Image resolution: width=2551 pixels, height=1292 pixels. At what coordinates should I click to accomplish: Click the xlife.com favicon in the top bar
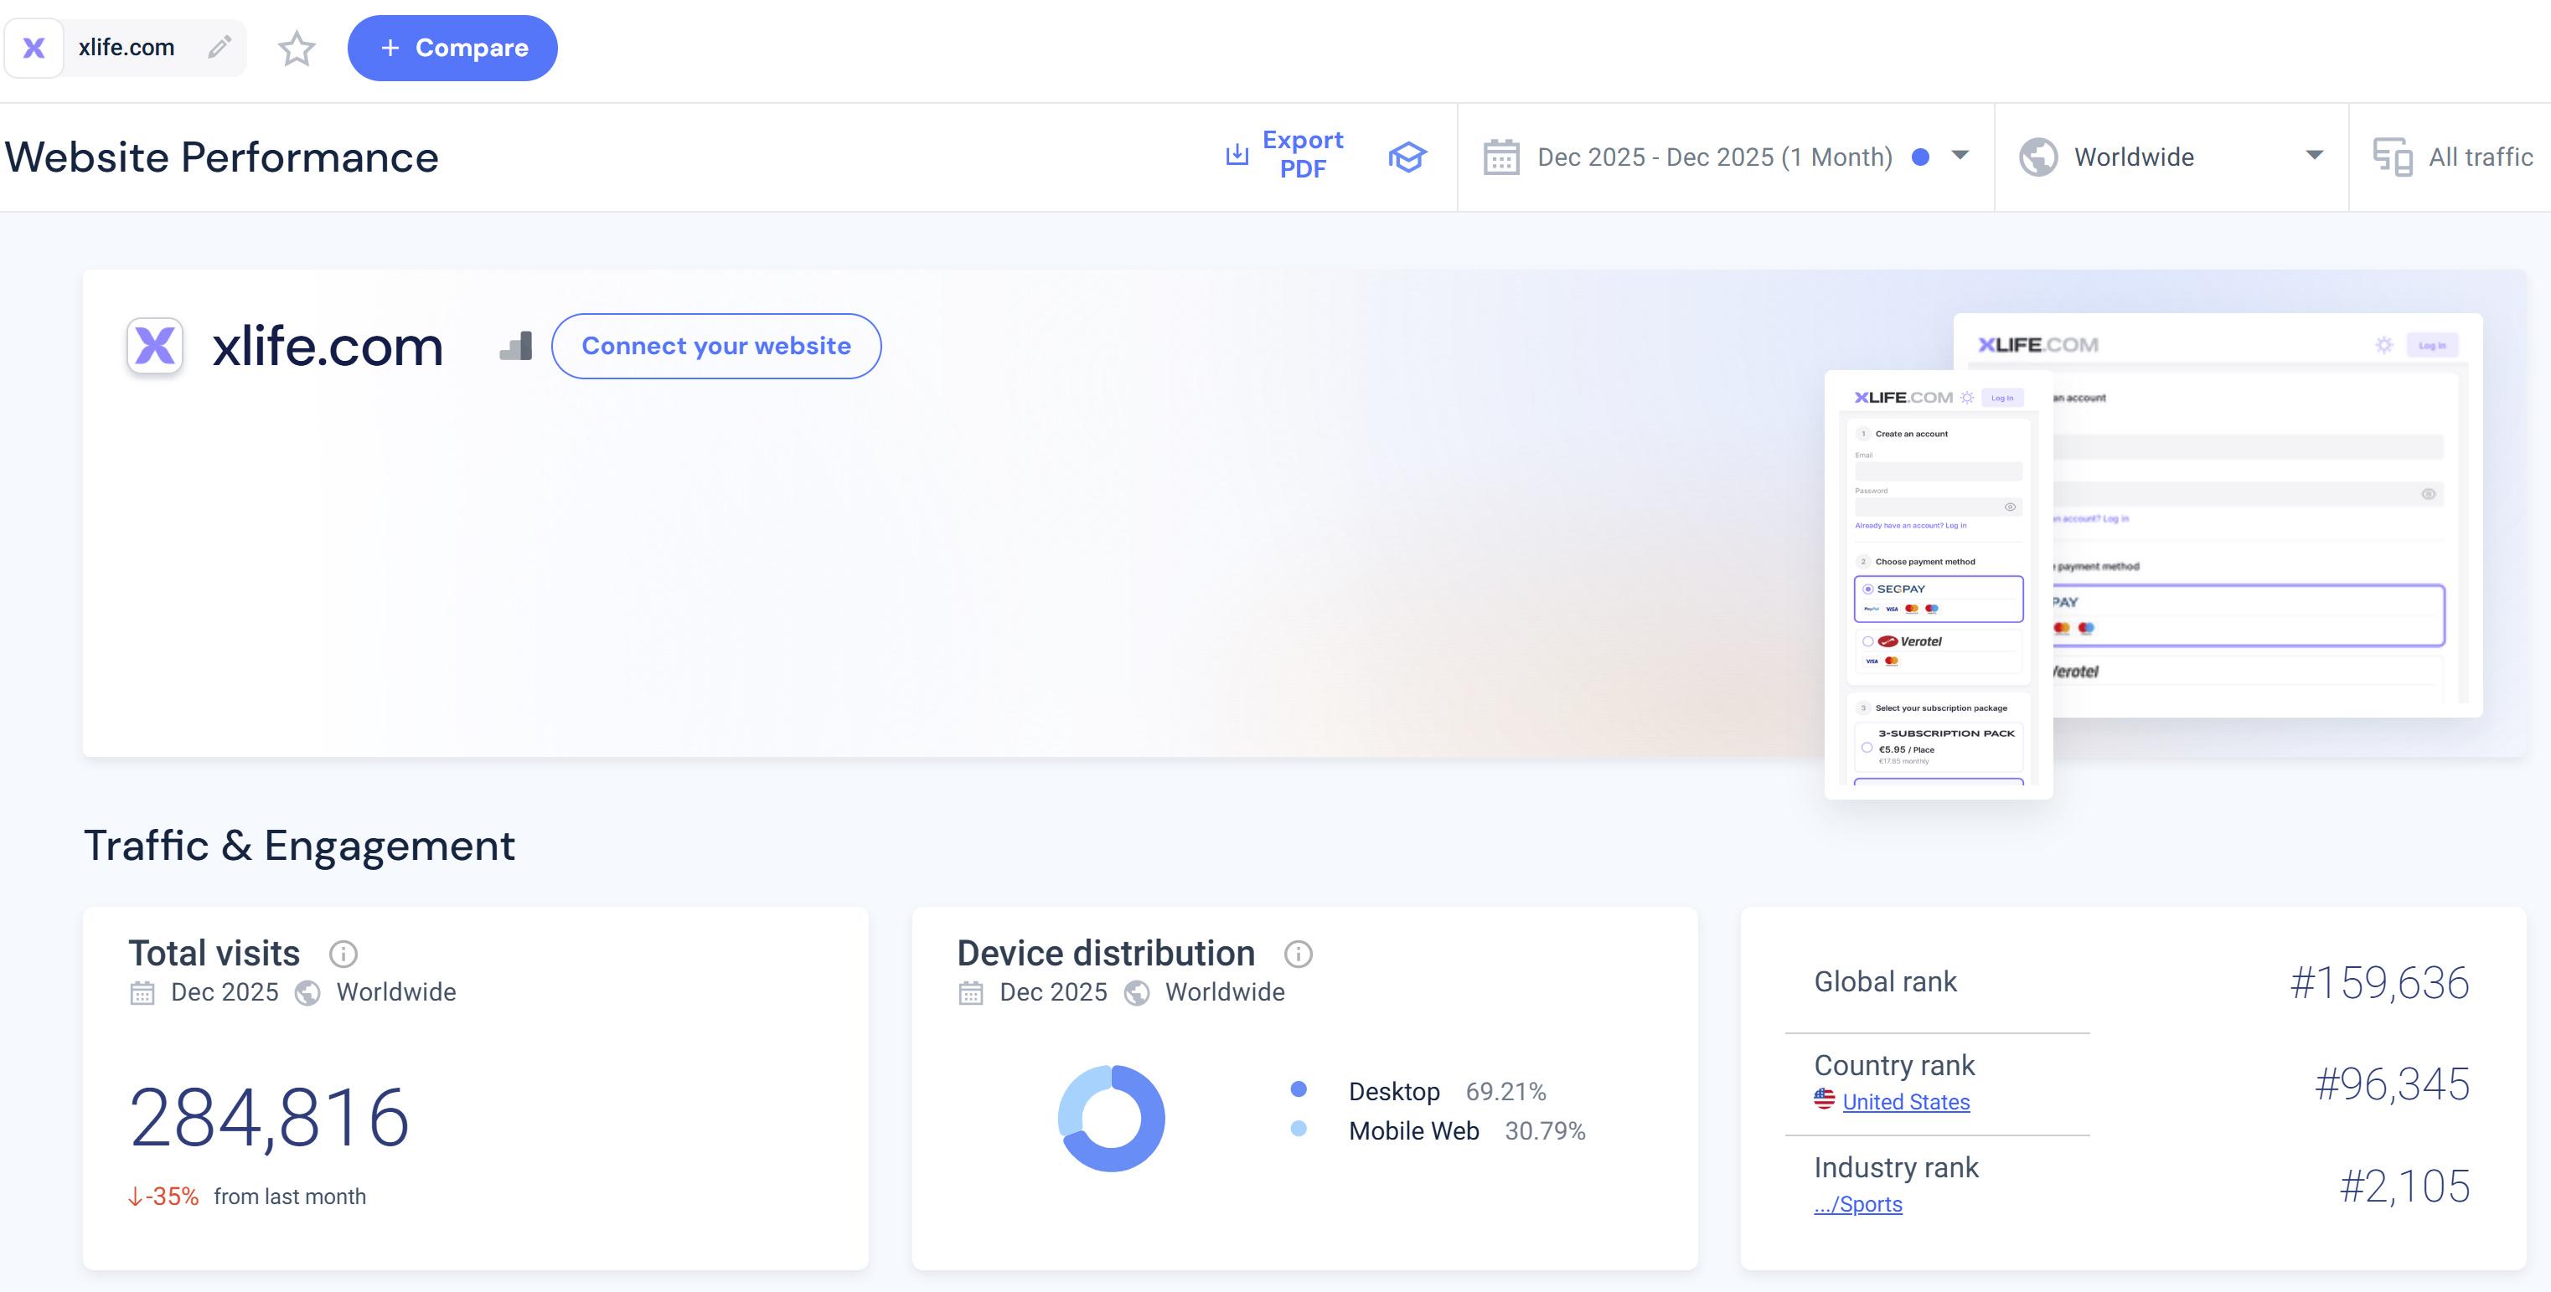[x=34, y=48]
